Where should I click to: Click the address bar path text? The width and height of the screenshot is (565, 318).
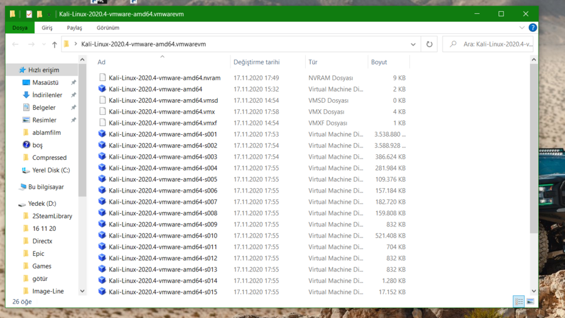(x=143, y=45)
